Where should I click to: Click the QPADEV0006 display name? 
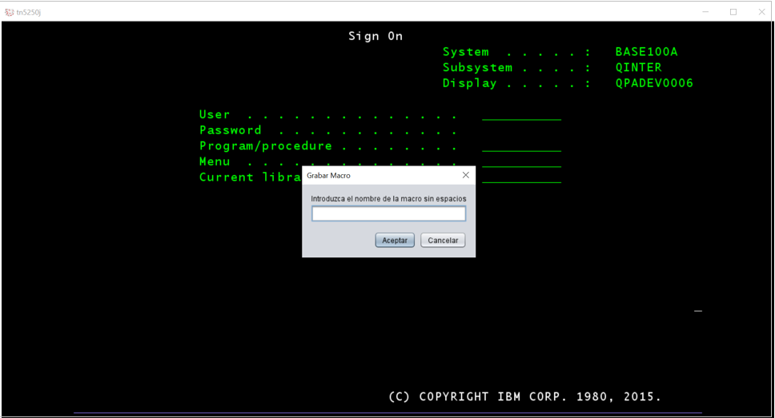(654, 83)
